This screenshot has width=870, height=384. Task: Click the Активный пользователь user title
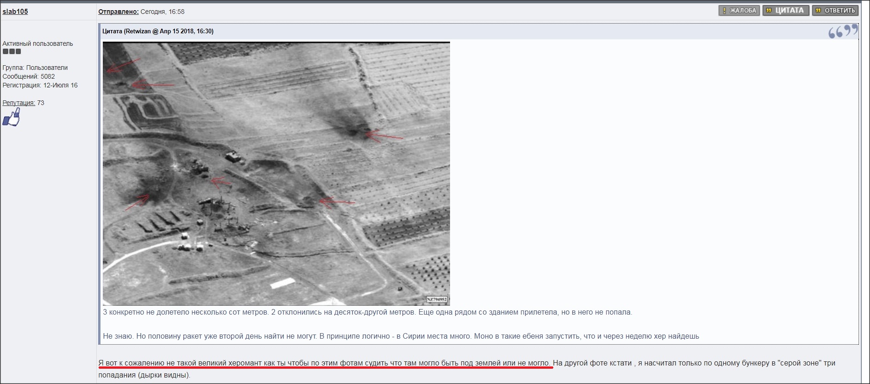pos(38,43)
